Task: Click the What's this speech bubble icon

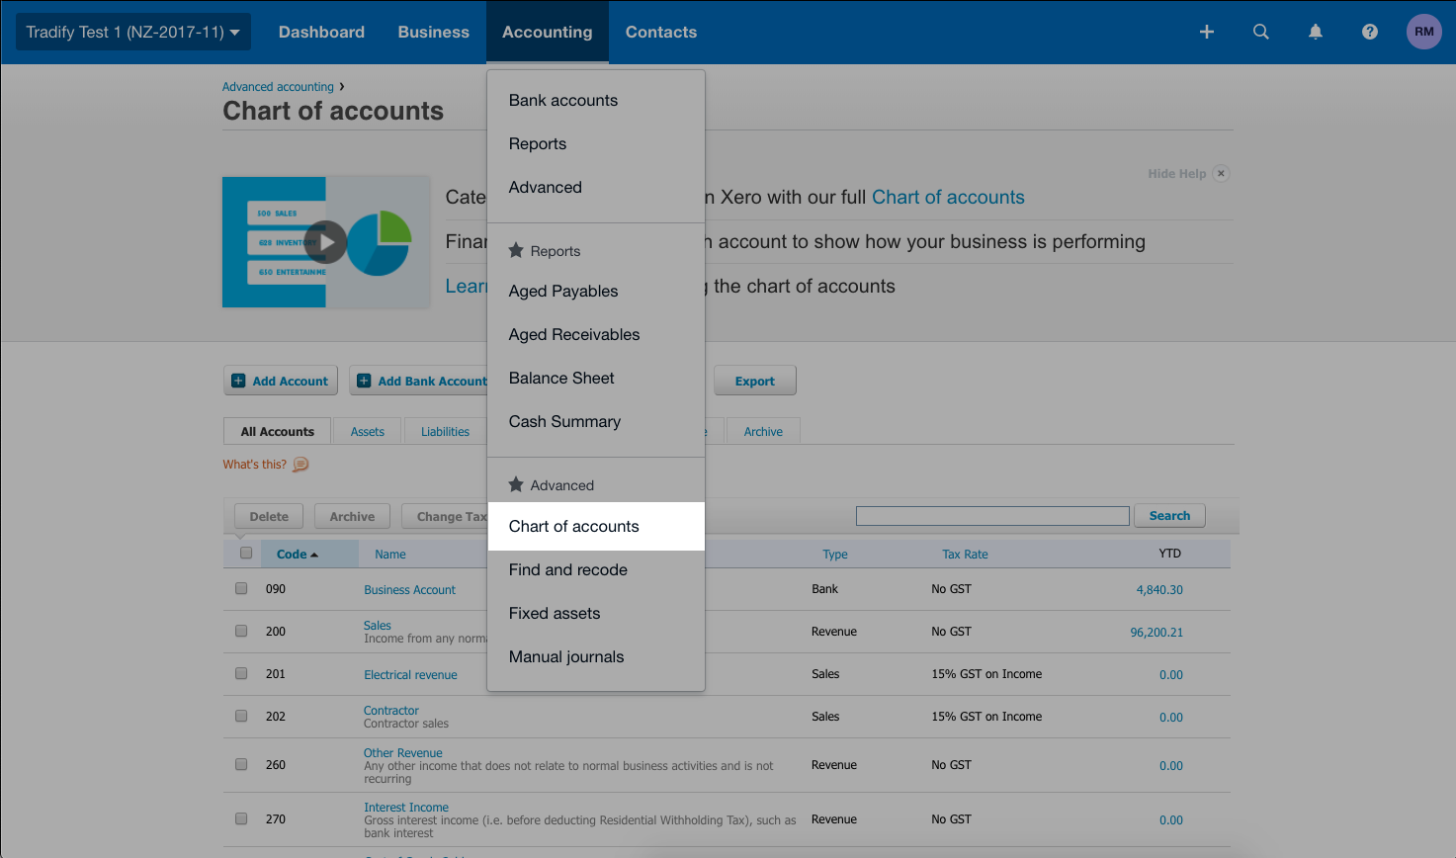Action: 300,465
